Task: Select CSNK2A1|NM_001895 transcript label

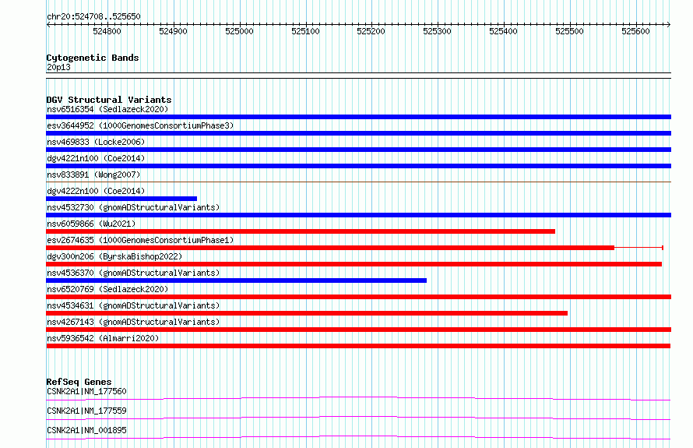Action: (86, 430)
